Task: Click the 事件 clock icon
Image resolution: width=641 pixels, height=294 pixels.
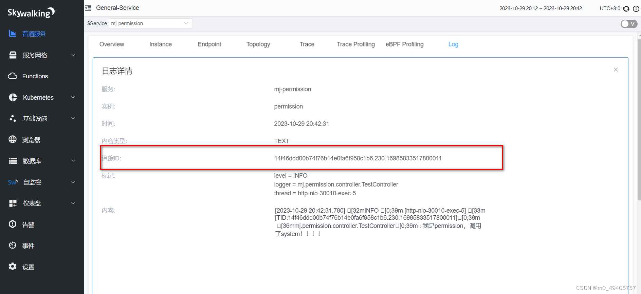Action: (x=13, y=245)
